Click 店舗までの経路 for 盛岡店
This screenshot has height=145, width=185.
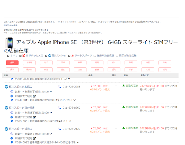pos(23,139)
